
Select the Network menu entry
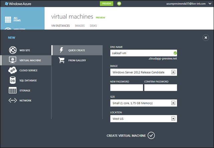click(26, 100)
